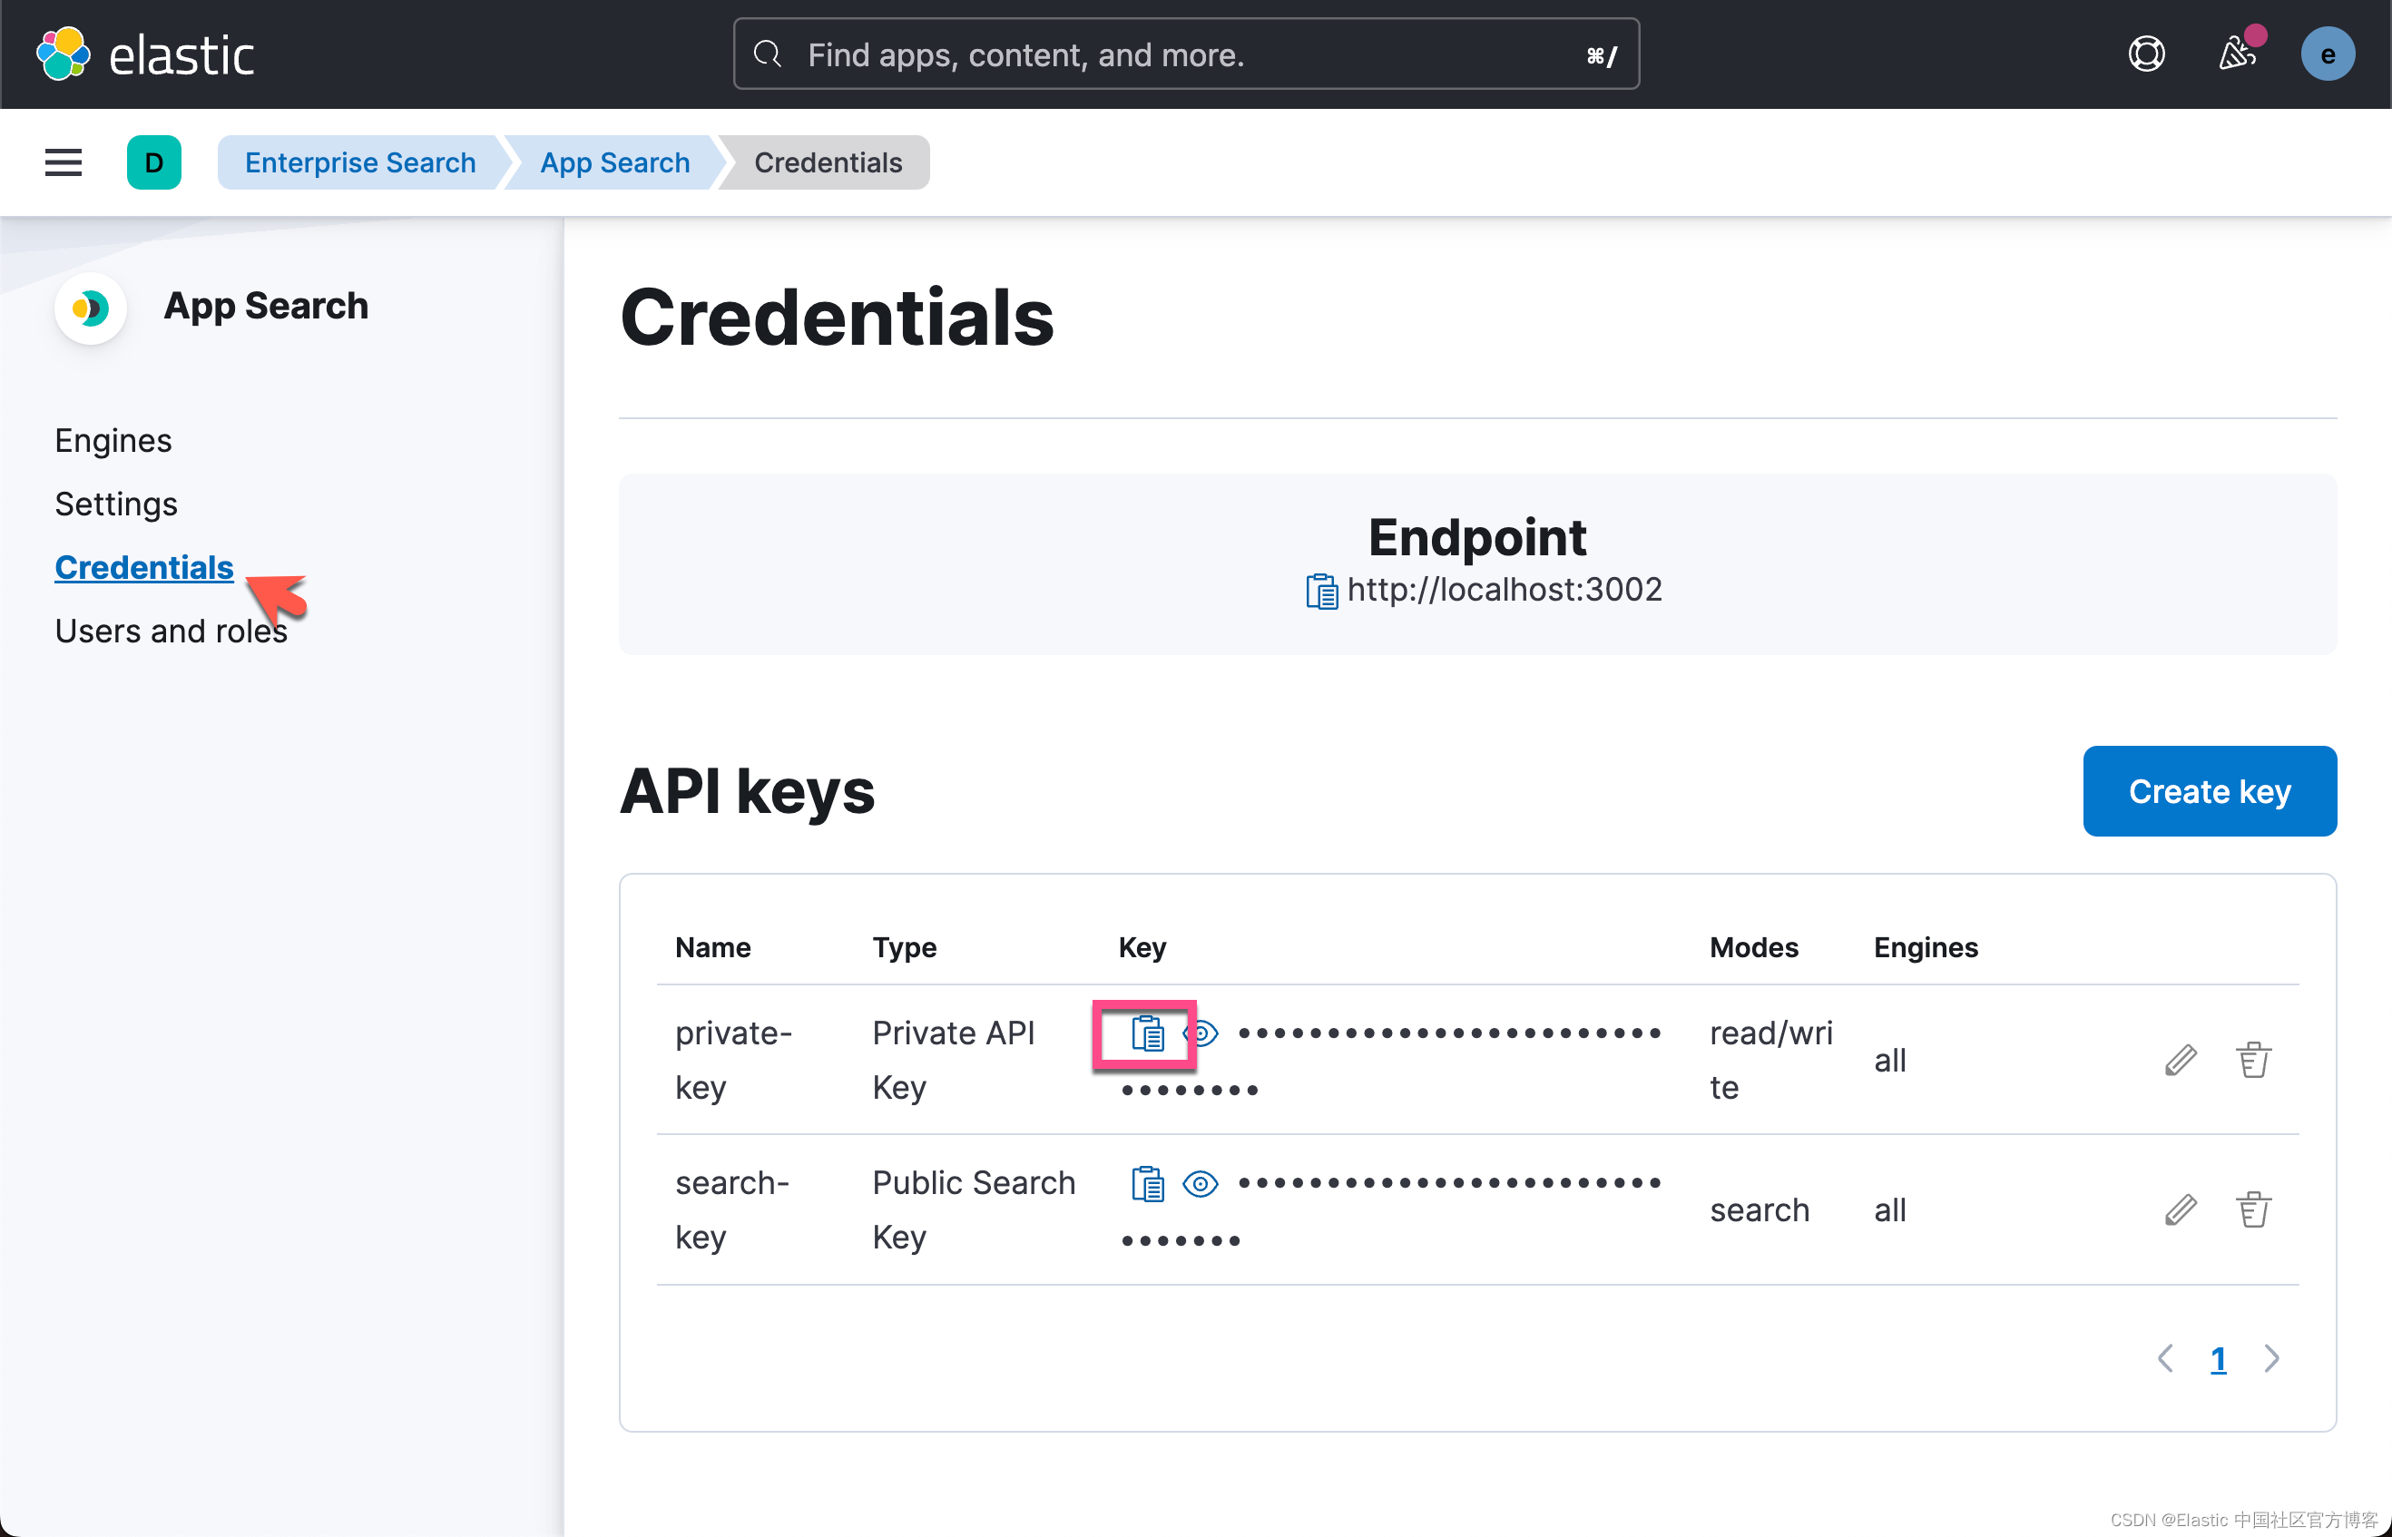Viewport: 2392px width, 1537px height.
Task: Open the help menu lifebuoy icon
Action: coord(2146,54)
